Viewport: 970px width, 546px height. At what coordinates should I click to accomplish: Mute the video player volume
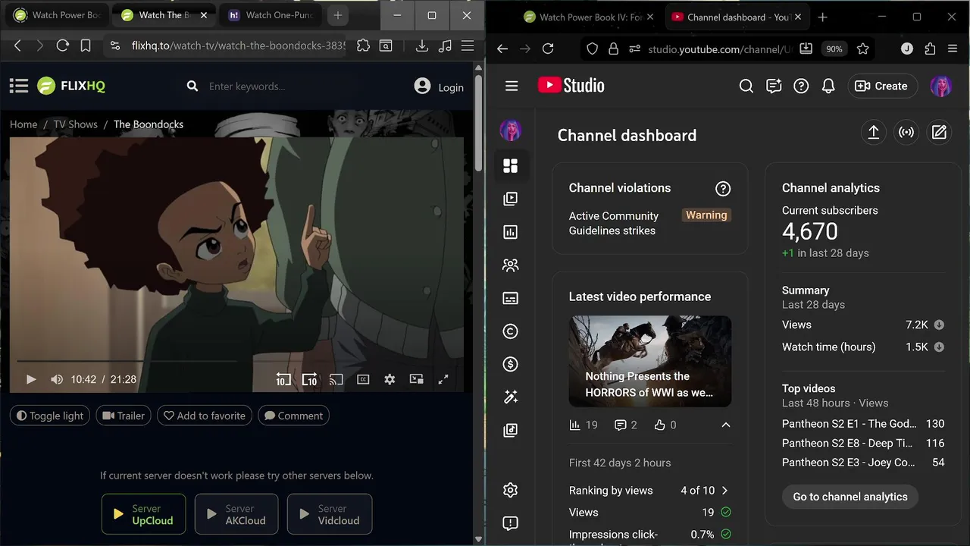coord(57,379)
